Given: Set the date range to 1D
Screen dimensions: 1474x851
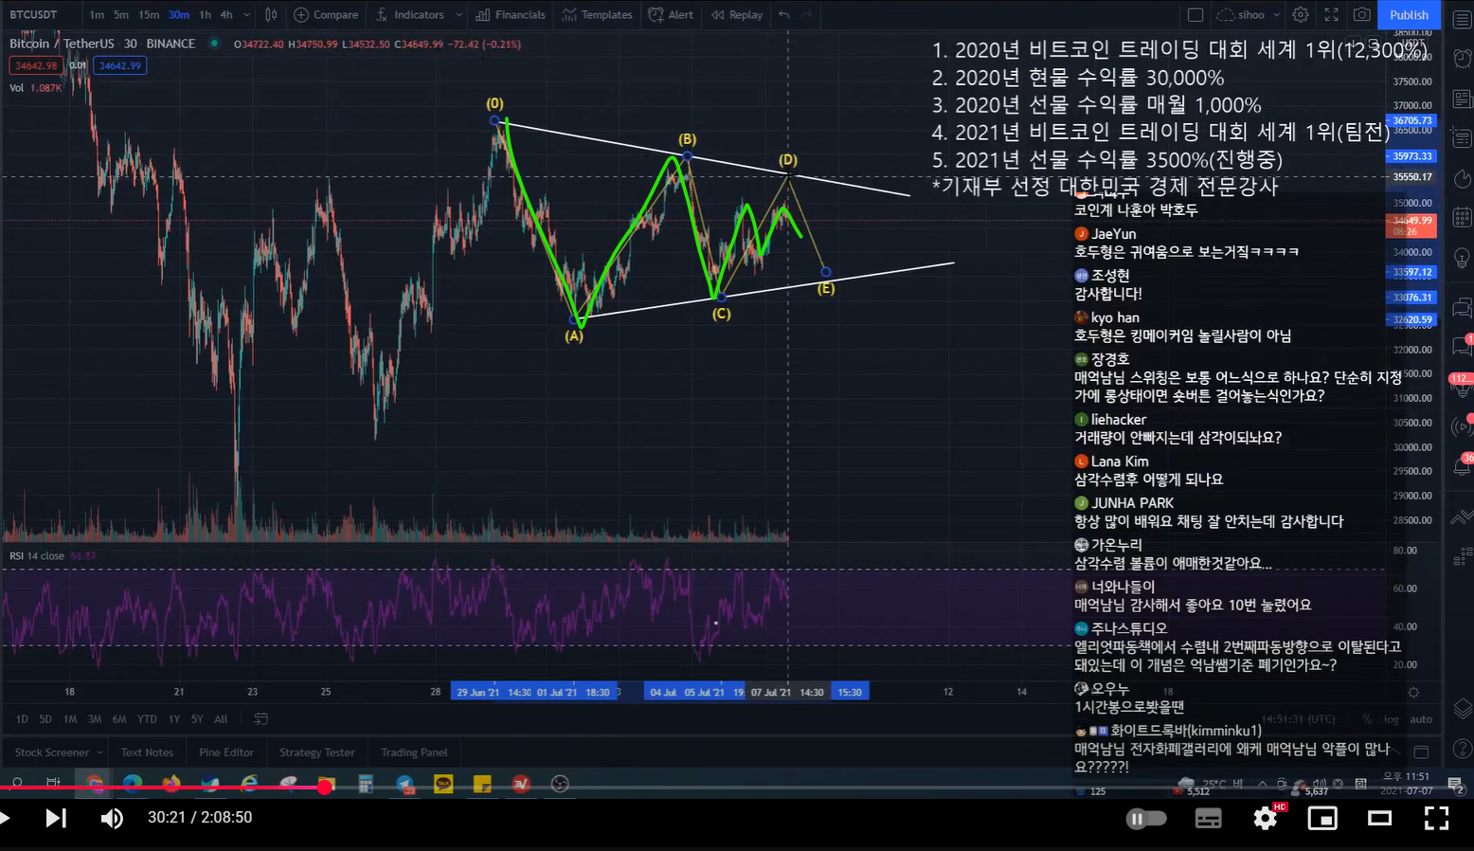Looking at the screenshot, I should tap(22, 719).
